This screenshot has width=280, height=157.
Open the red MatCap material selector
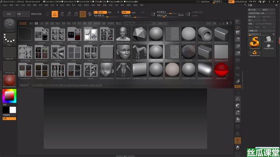click(9, 81)
